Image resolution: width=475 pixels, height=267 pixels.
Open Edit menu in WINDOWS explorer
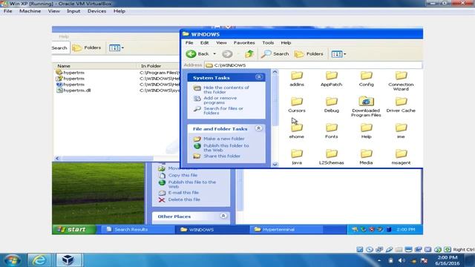click(x=205, y=43)
